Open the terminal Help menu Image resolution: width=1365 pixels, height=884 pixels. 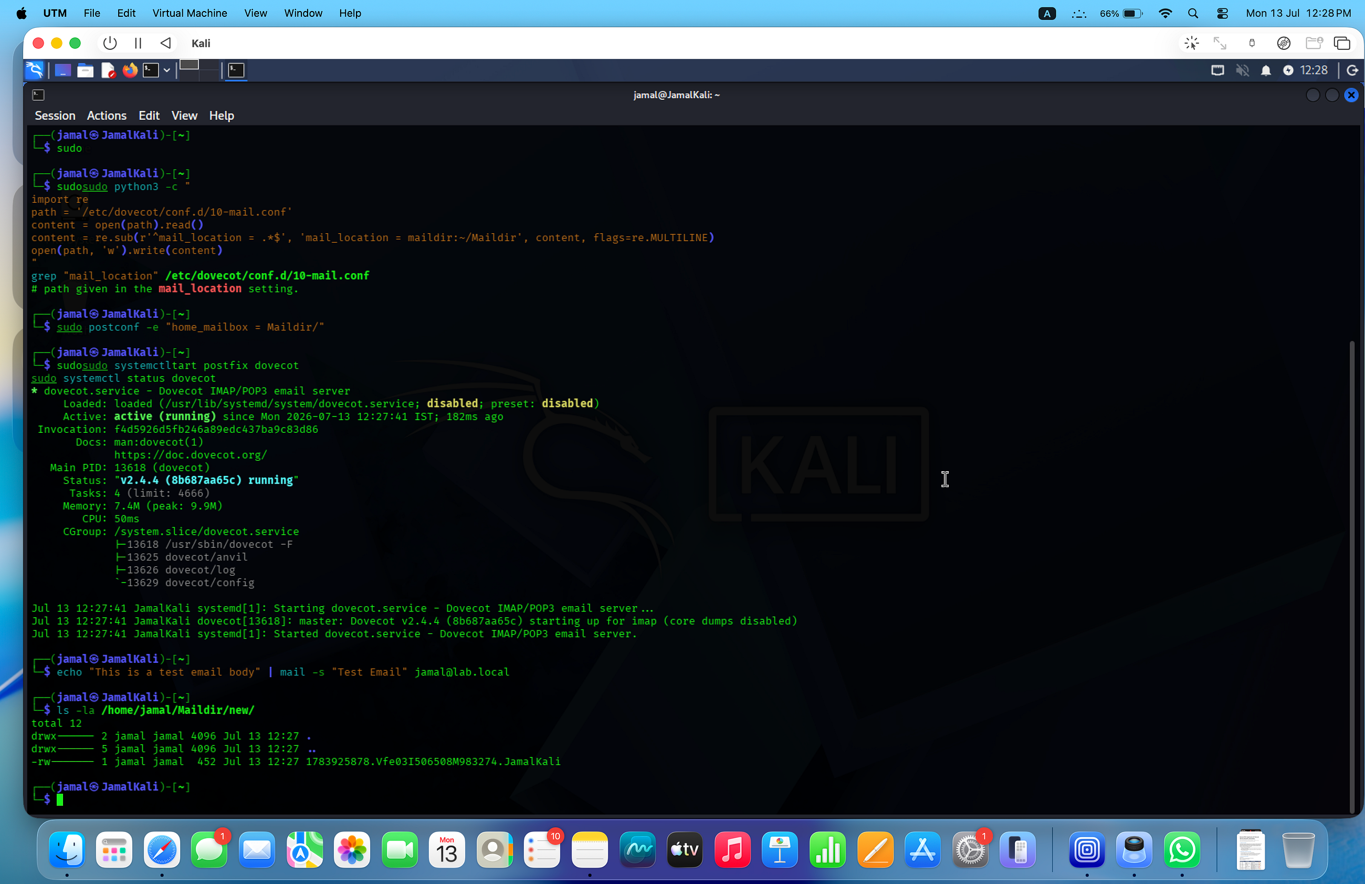[222, 116]
